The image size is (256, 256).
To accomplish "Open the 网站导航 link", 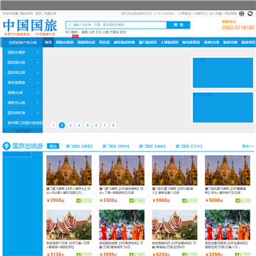I will 230,14.
